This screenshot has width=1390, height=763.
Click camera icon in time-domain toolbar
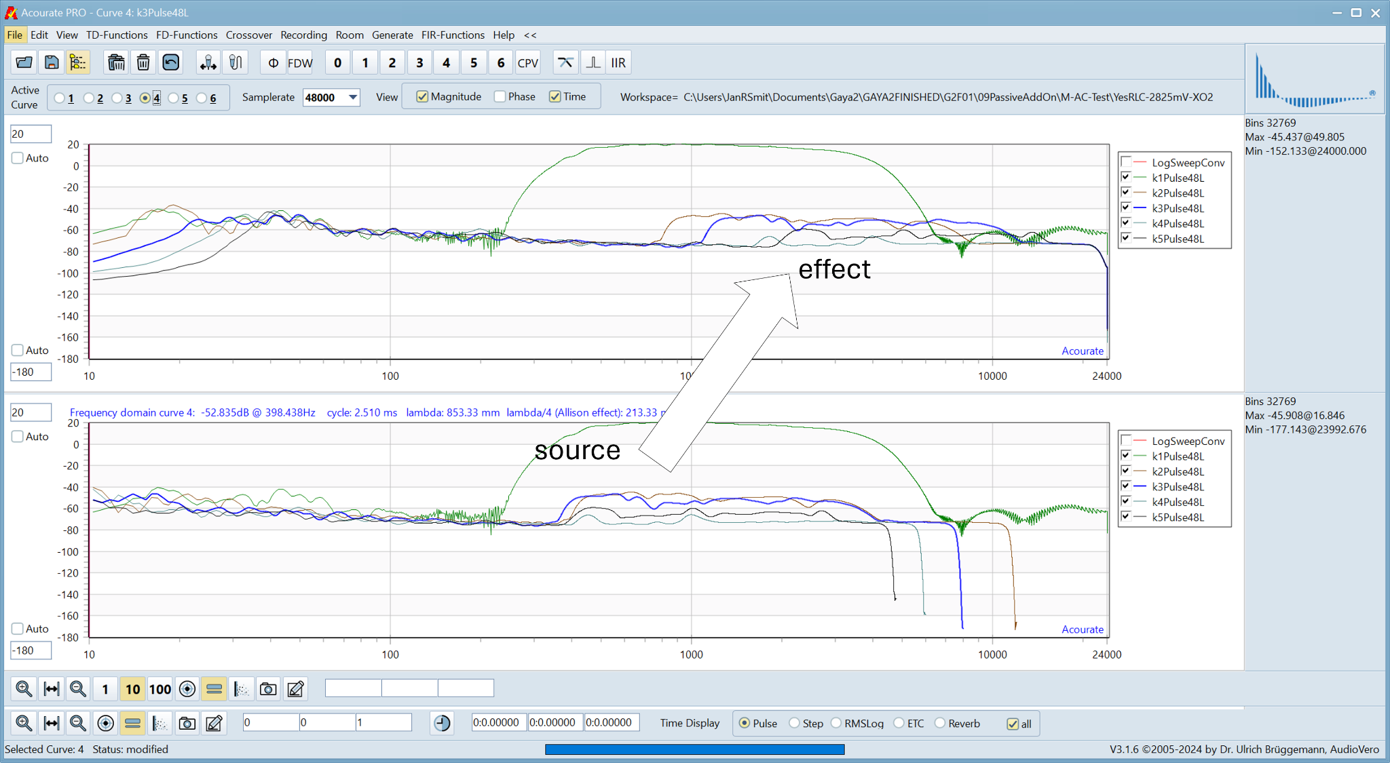(187, 723)
